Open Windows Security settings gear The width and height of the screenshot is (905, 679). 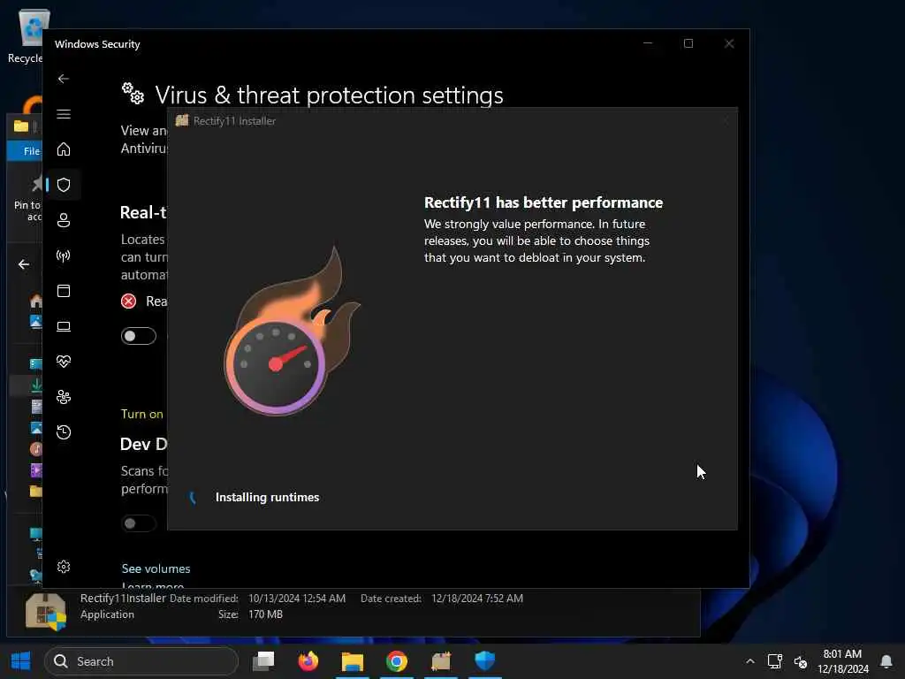[64, 567]
